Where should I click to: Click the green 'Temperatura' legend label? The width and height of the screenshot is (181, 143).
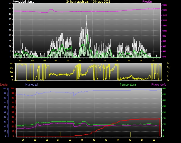tap(128, 85)
